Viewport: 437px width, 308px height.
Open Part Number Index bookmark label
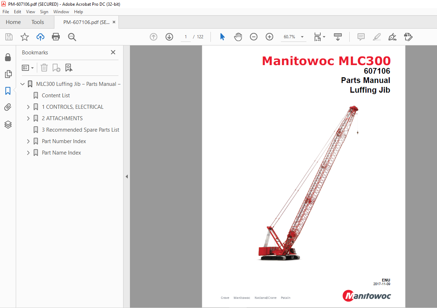(64, 141)
